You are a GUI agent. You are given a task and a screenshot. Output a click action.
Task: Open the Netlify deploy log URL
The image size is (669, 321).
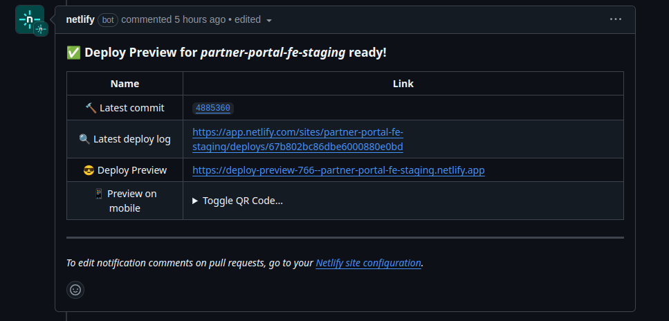[x=297, y=139]
